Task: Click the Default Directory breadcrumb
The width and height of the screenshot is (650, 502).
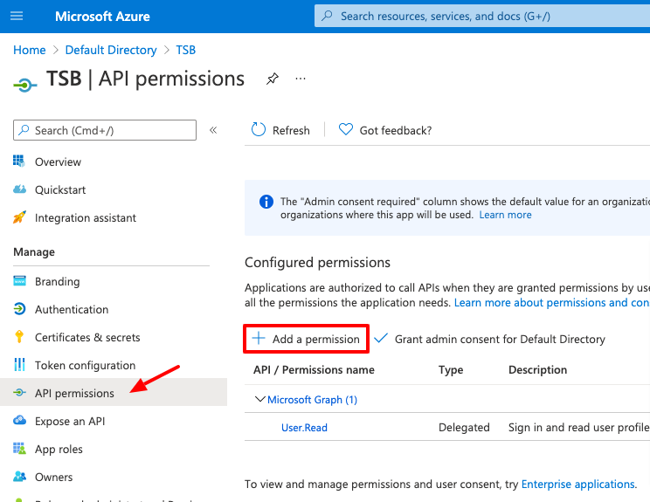Action: click(x=111, y=50)
